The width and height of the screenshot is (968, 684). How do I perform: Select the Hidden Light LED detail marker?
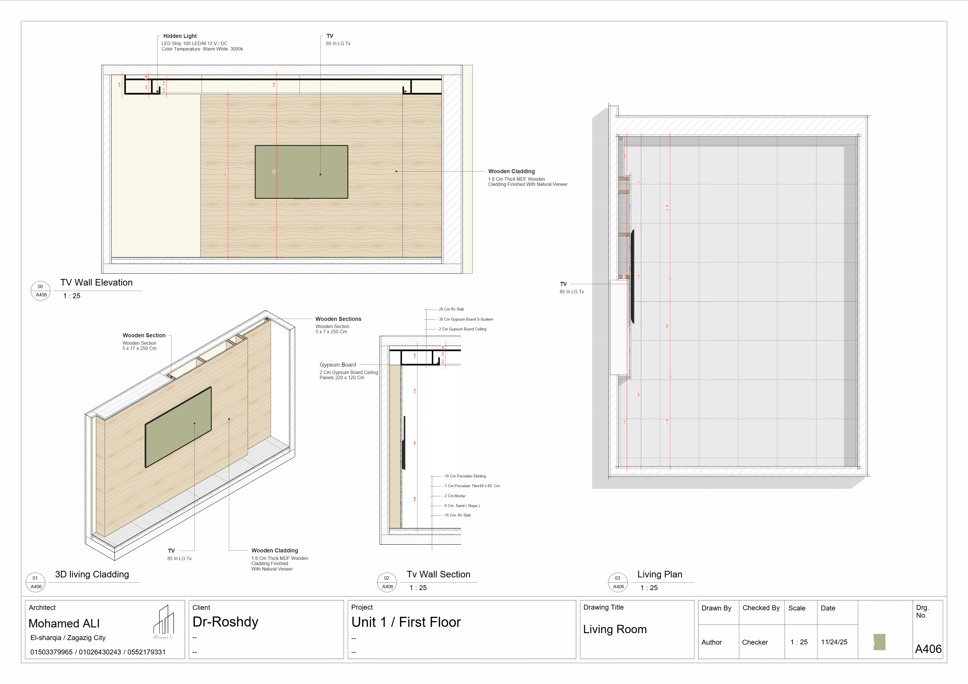coord(181,36)
